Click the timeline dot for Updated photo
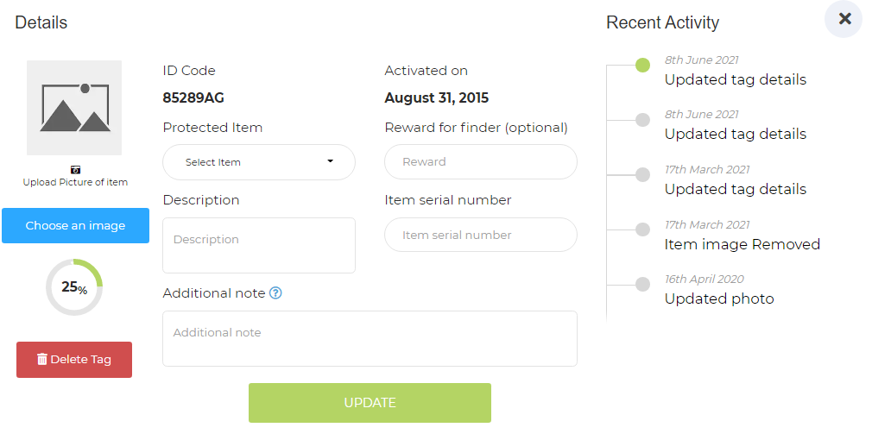Screen dimensions: 872x440 (x=642, y=284)
